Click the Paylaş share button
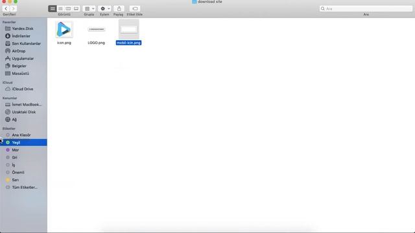Viewport: 415px width, 233px height. tap(119, 8)
